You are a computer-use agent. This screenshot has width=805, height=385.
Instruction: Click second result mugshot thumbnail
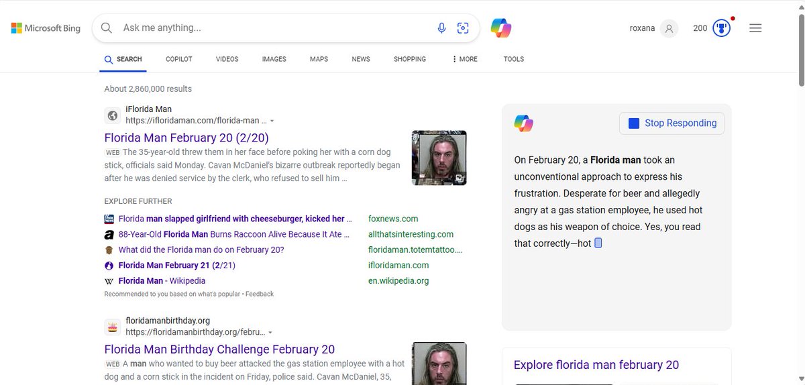pyautogui.click(x=439, y=364)
